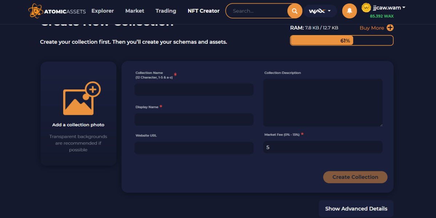
Task: Click the Website URL text box
Action: point(194,148)
